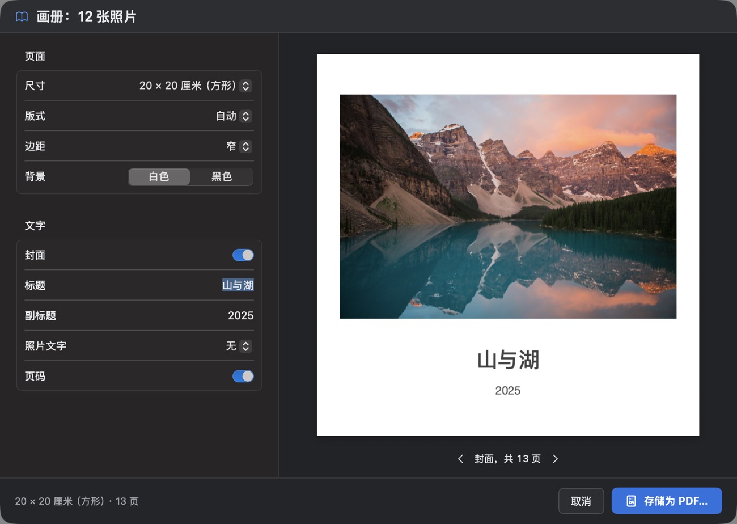Click the 2025 subtitle in the preview page
Screen dimensions: 737x524
click(507, 391)
